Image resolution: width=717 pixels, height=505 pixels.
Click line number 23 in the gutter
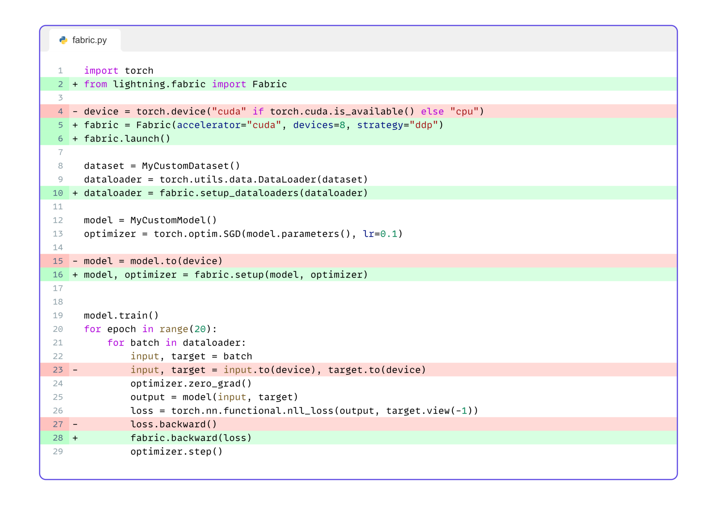pos(58,370)
